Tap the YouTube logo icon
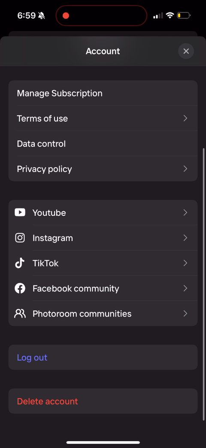 pos(20,212)
